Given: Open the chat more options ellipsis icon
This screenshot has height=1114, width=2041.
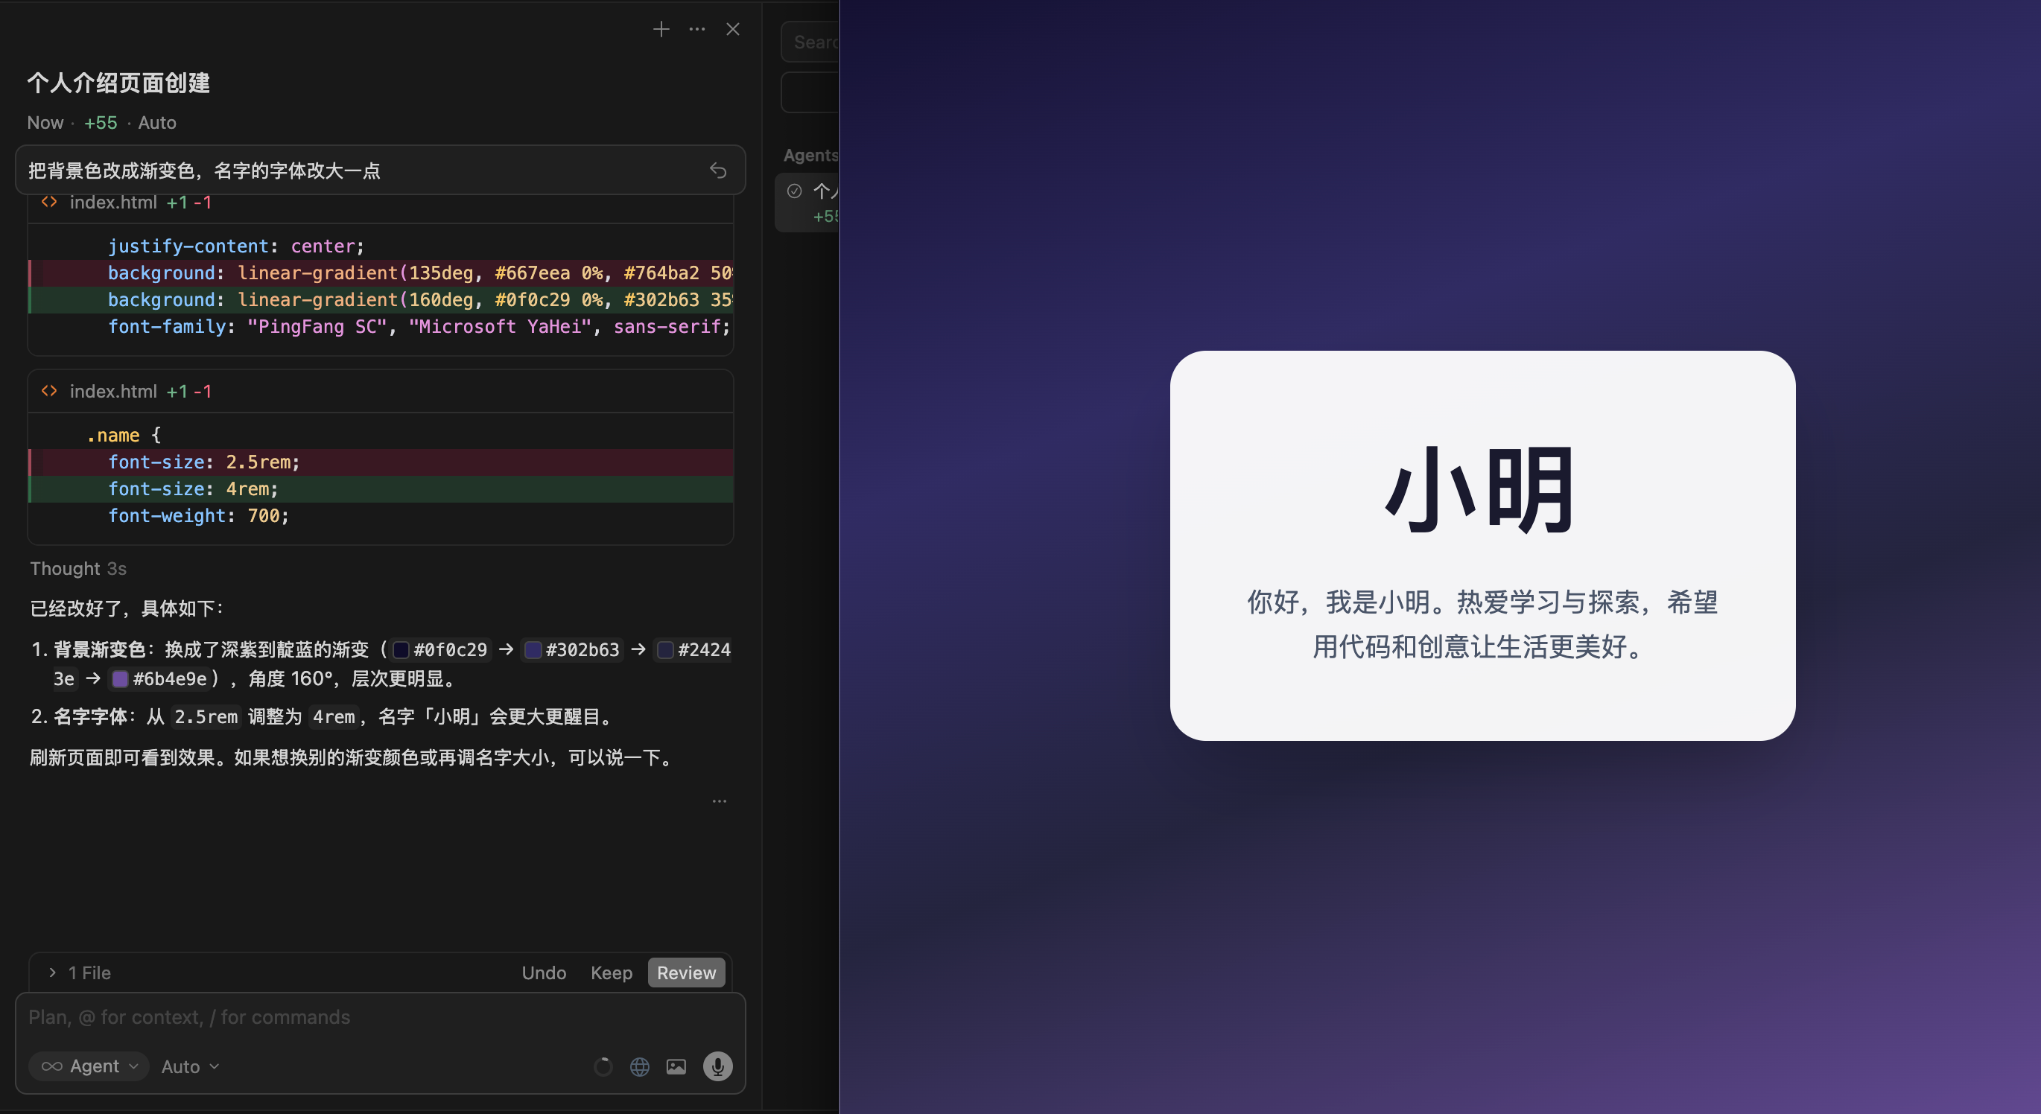Looking at the screenshot, I should (696, 29).
